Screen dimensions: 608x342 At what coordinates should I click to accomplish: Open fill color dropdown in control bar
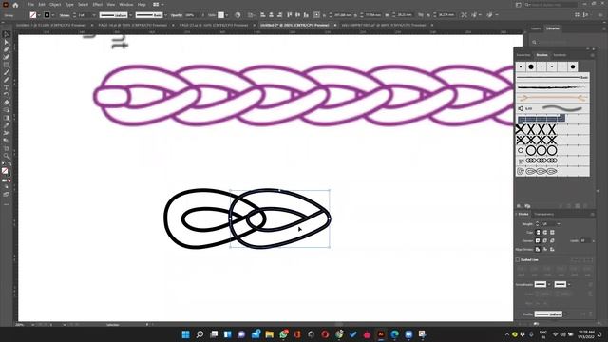pyautogui.click(x=39, y=15)
